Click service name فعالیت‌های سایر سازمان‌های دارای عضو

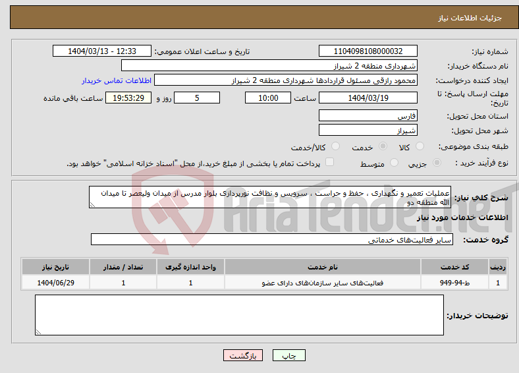click(x=322, y=283)
